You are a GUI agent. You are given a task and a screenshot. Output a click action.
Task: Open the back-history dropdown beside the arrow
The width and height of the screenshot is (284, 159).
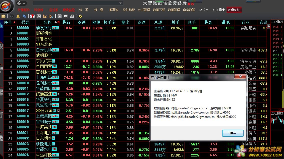pyautogui.click(x=24, y=3)
